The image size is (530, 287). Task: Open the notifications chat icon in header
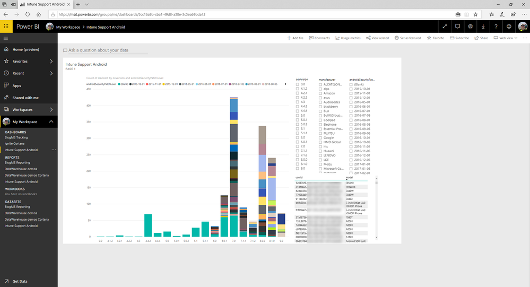457,27
